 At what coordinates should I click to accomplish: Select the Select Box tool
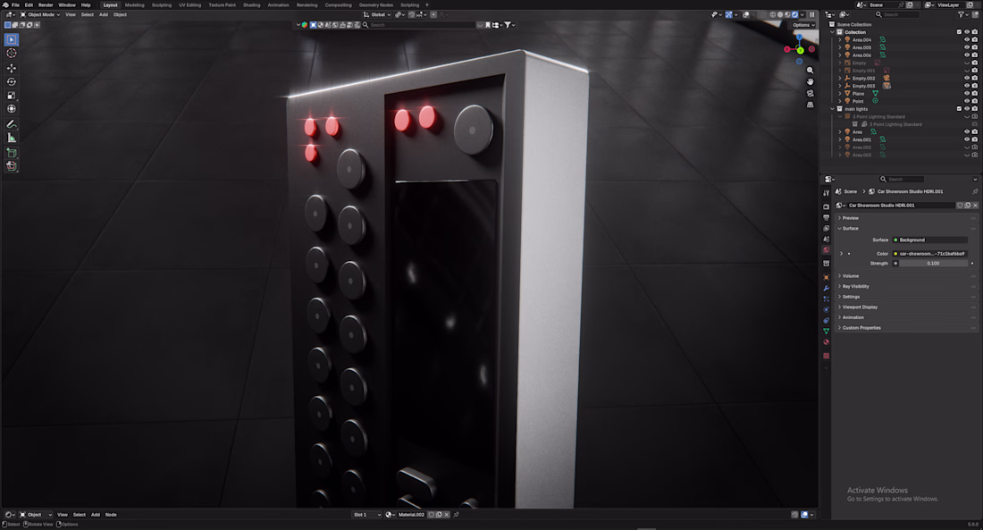pyautogui.click(x=12, y=39)
